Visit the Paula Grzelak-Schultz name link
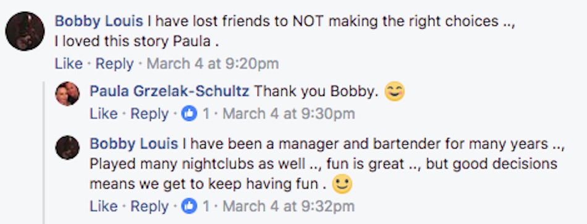Image resolution: width=587 pixels, height=224 pixels. [x=169, y=91]
